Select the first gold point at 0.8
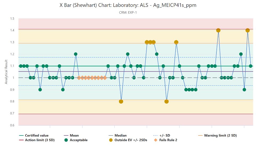This screenshot has height=148, width=256. coord(121,101)
